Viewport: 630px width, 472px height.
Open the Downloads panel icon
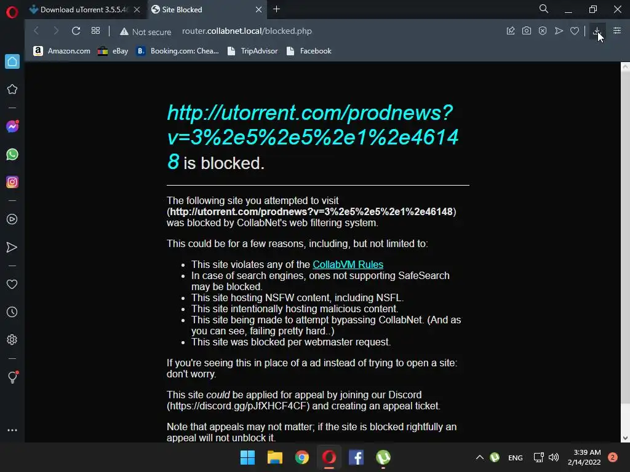597,31
